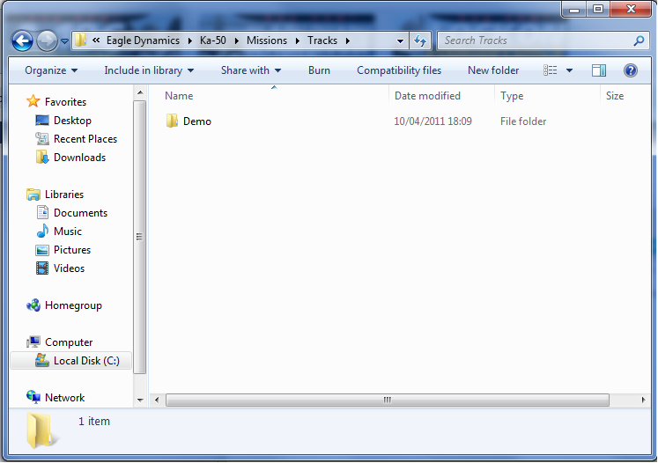658x463 pixels.
Task: Expand the arrow after Eagle Dynamics
Action: pos(190,40)
